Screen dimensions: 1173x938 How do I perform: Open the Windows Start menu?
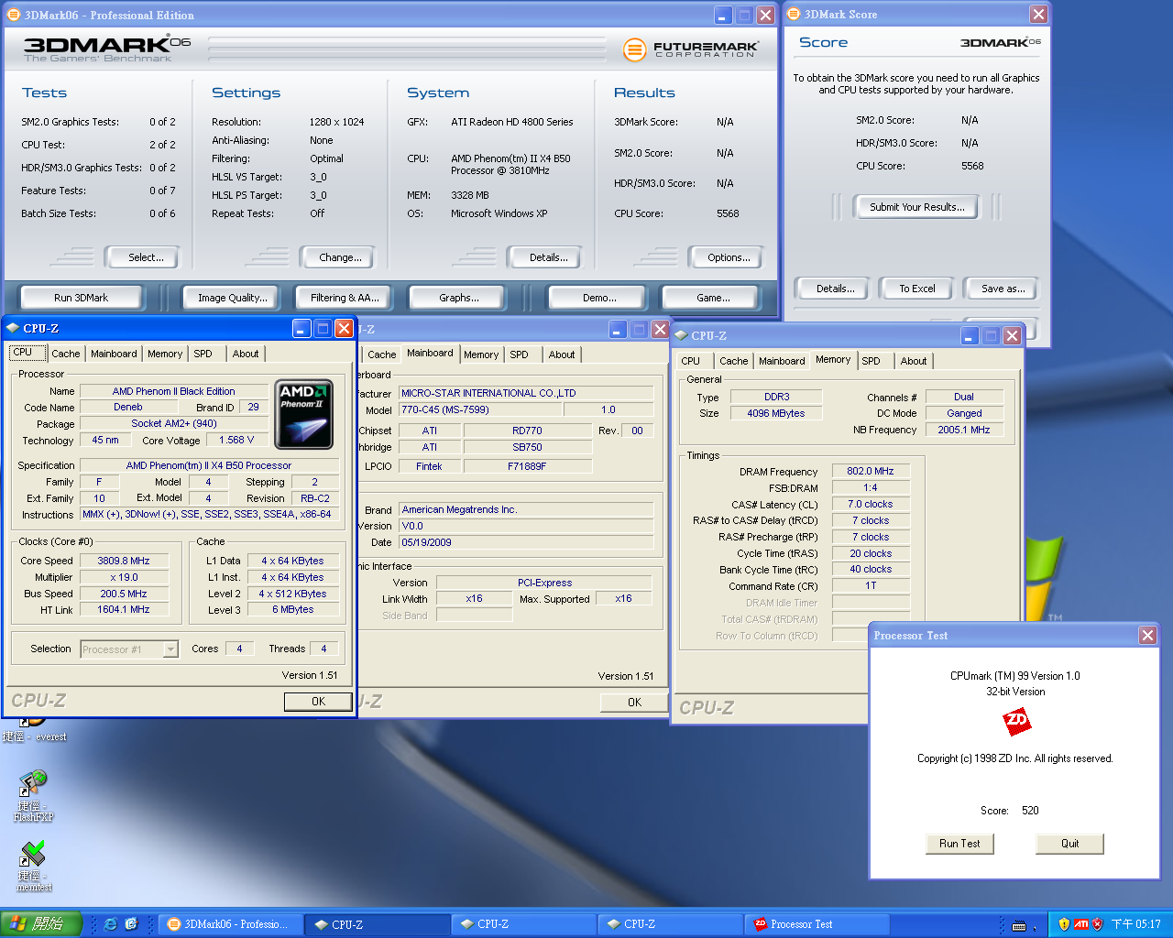tap(41, 924)
